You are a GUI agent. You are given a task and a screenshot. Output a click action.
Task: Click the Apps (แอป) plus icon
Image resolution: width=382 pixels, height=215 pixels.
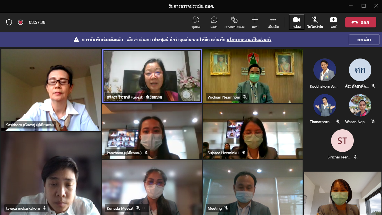pos(255,22)
